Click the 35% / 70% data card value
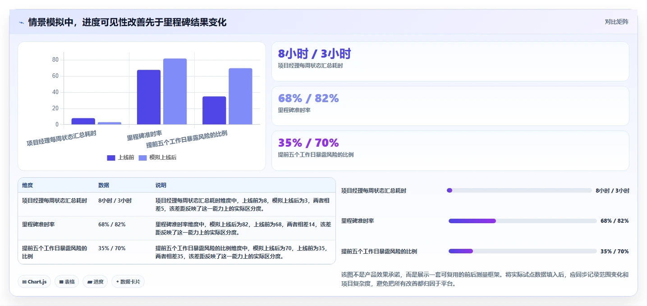This screenshot has height=306, width=647. click(308, 143)
